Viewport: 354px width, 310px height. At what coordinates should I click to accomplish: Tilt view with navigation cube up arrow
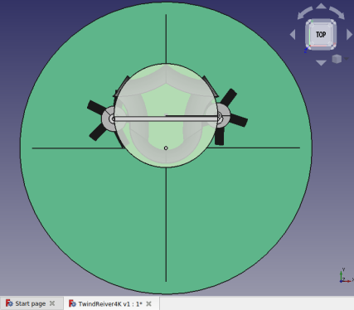click(321, 6)
